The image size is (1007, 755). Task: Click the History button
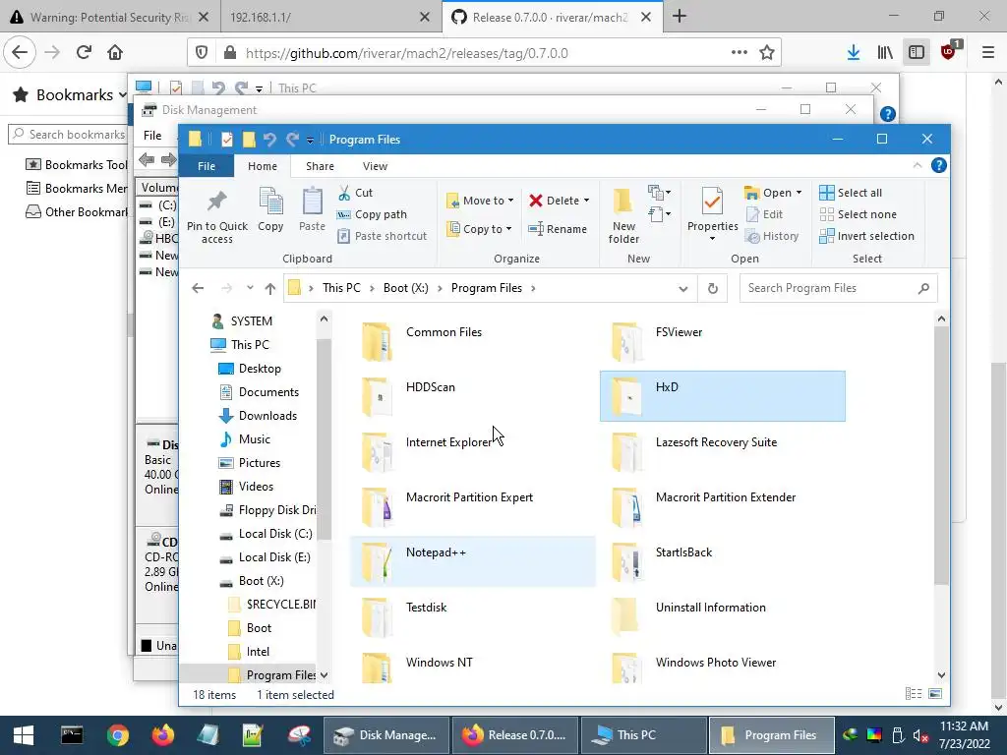[772, 236]
